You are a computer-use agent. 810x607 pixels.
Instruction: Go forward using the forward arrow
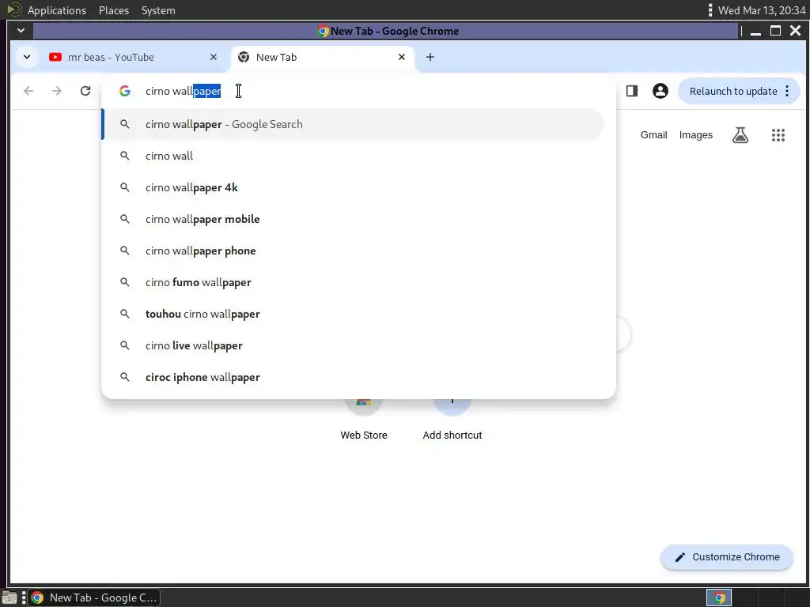point(57,91)
